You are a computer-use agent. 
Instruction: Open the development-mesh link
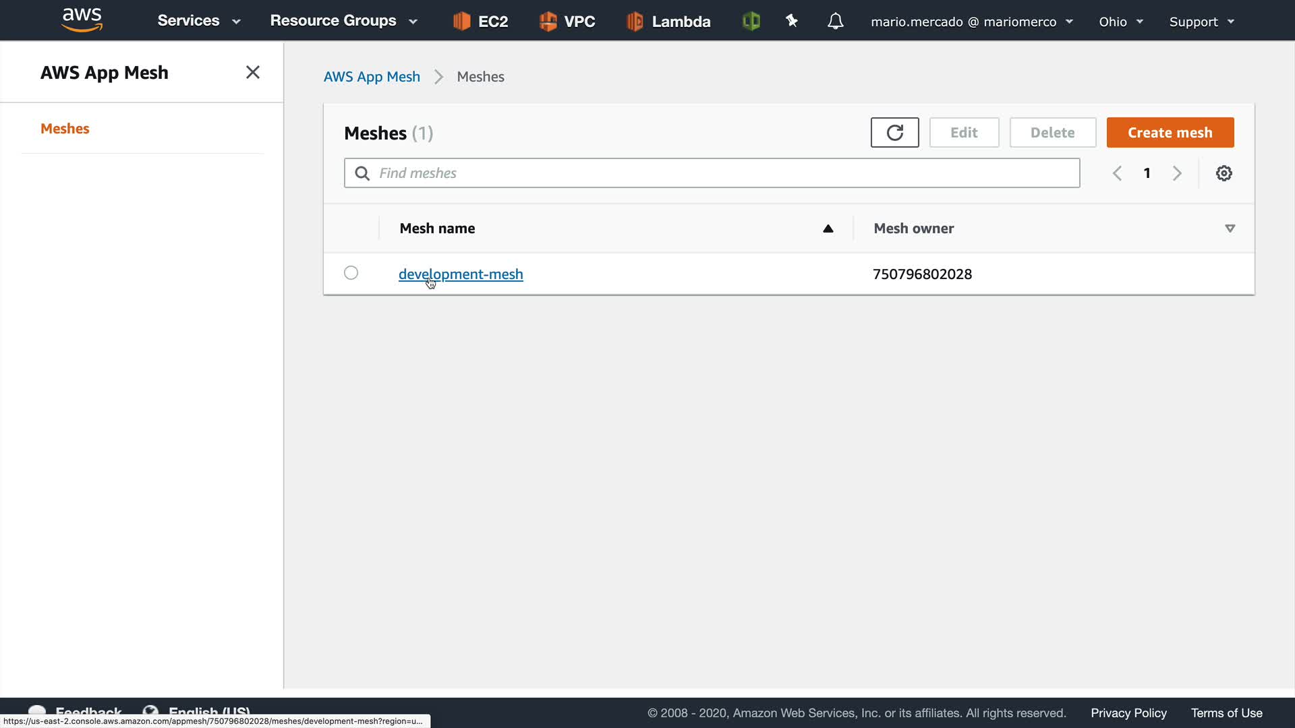(x=461, y=274)
